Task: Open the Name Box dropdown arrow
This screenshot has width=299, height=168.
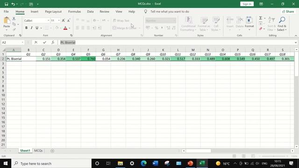Action: click(22, 42)
